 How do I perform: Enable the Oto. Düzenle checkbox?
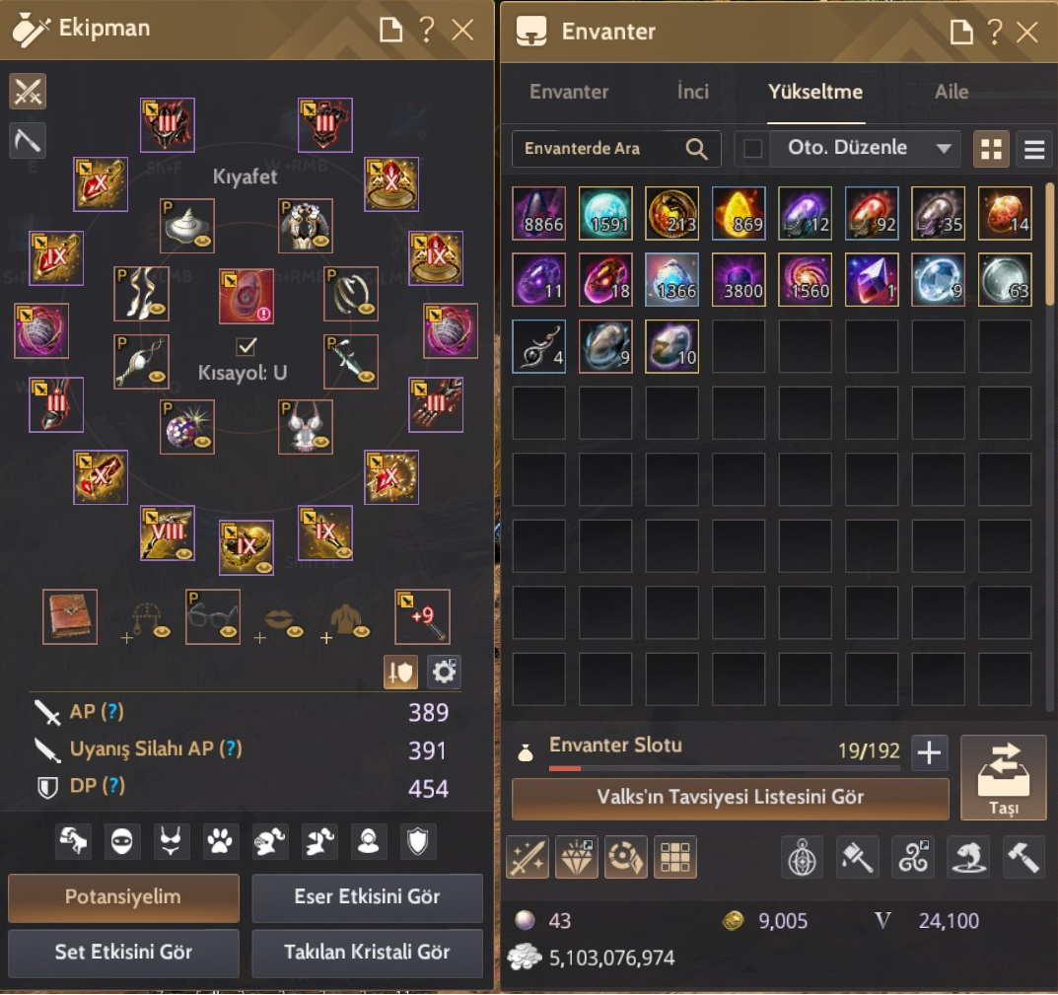coord(752,148)
